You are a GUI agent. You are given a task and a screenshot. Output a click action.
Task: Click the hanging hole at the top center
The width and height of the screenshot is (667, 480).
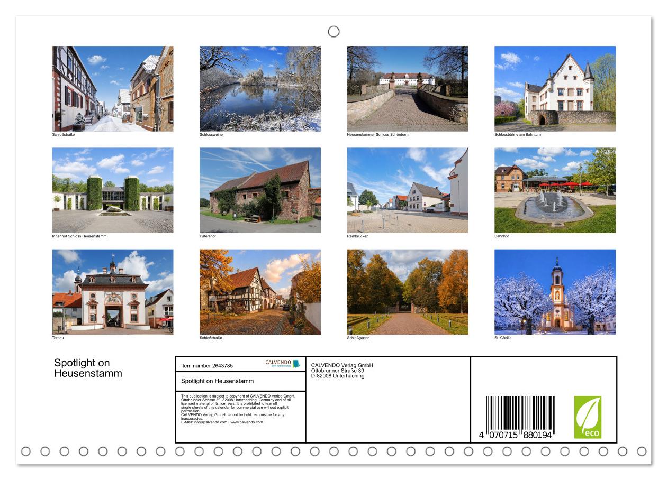(x=333, y=32)
